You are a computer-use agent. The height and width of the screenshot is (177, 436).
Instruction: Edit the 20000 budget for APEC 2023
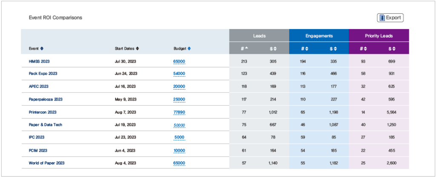179,87
